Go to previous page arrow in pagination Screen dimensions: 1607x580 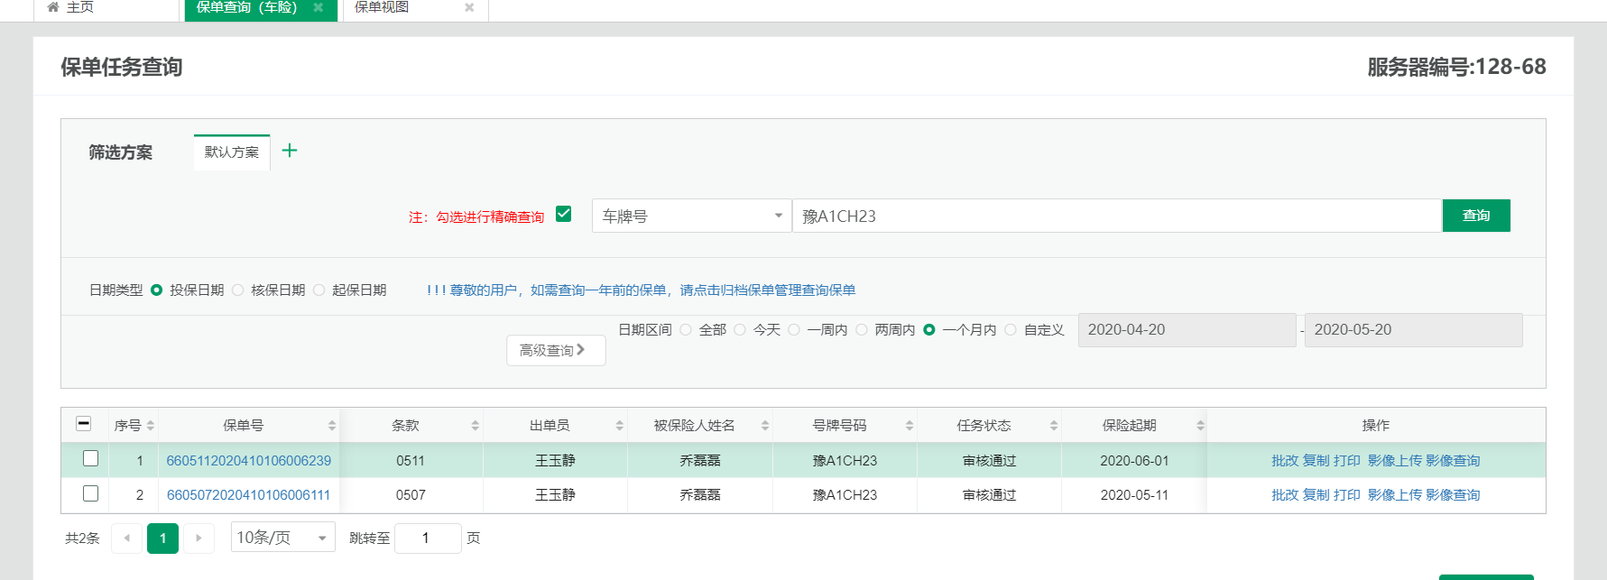click(x=126, y=539)
